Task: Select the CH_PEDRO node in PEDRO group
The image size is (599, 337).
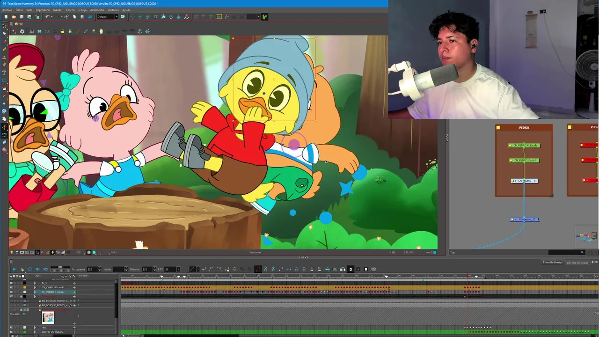Action: (x=524, y=181)
